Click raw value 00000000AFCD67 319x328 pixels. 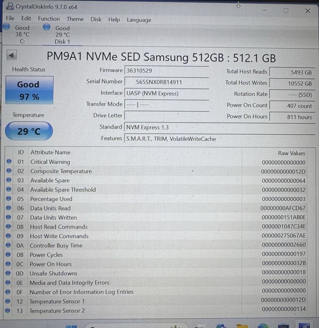(x=283, y=208)
